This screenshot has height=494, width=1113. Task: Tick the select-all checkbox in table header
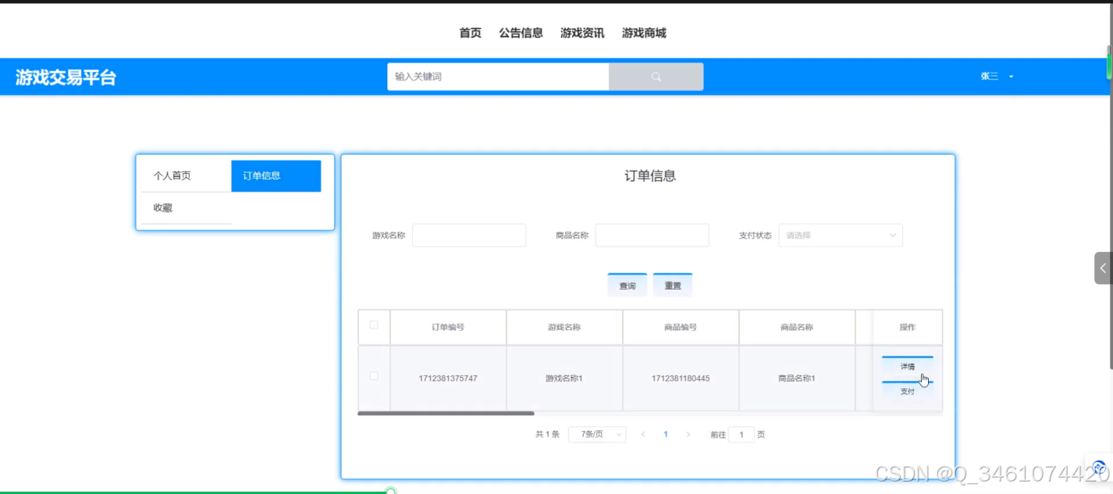coord(374,325)
